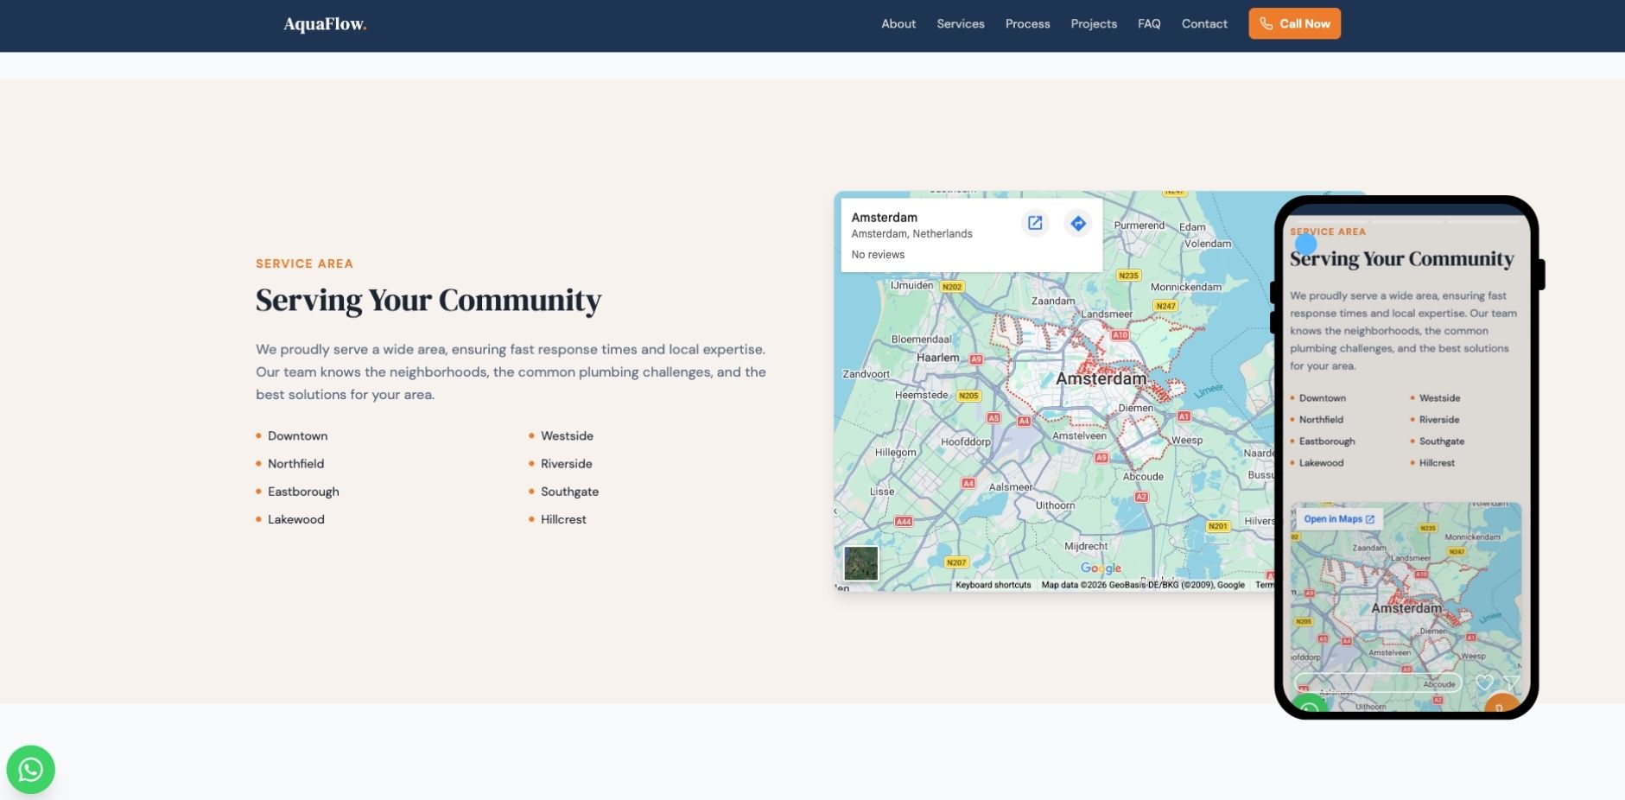Click the Zandvoort label on the map
This screenshot has height=800, width=1625.
click(866, 374)
